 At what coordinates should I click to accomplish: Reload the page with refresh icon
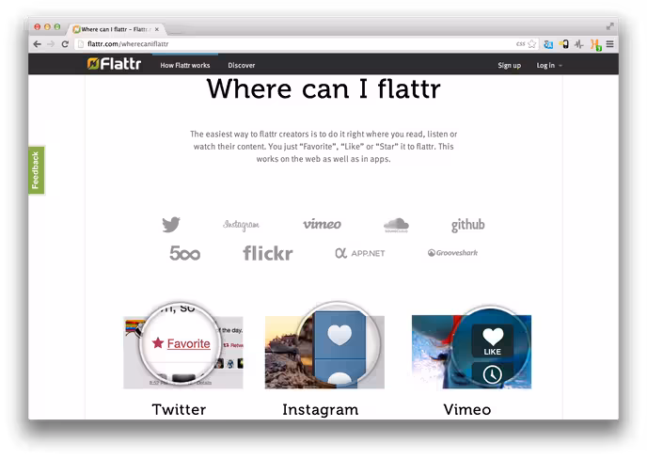65,44
